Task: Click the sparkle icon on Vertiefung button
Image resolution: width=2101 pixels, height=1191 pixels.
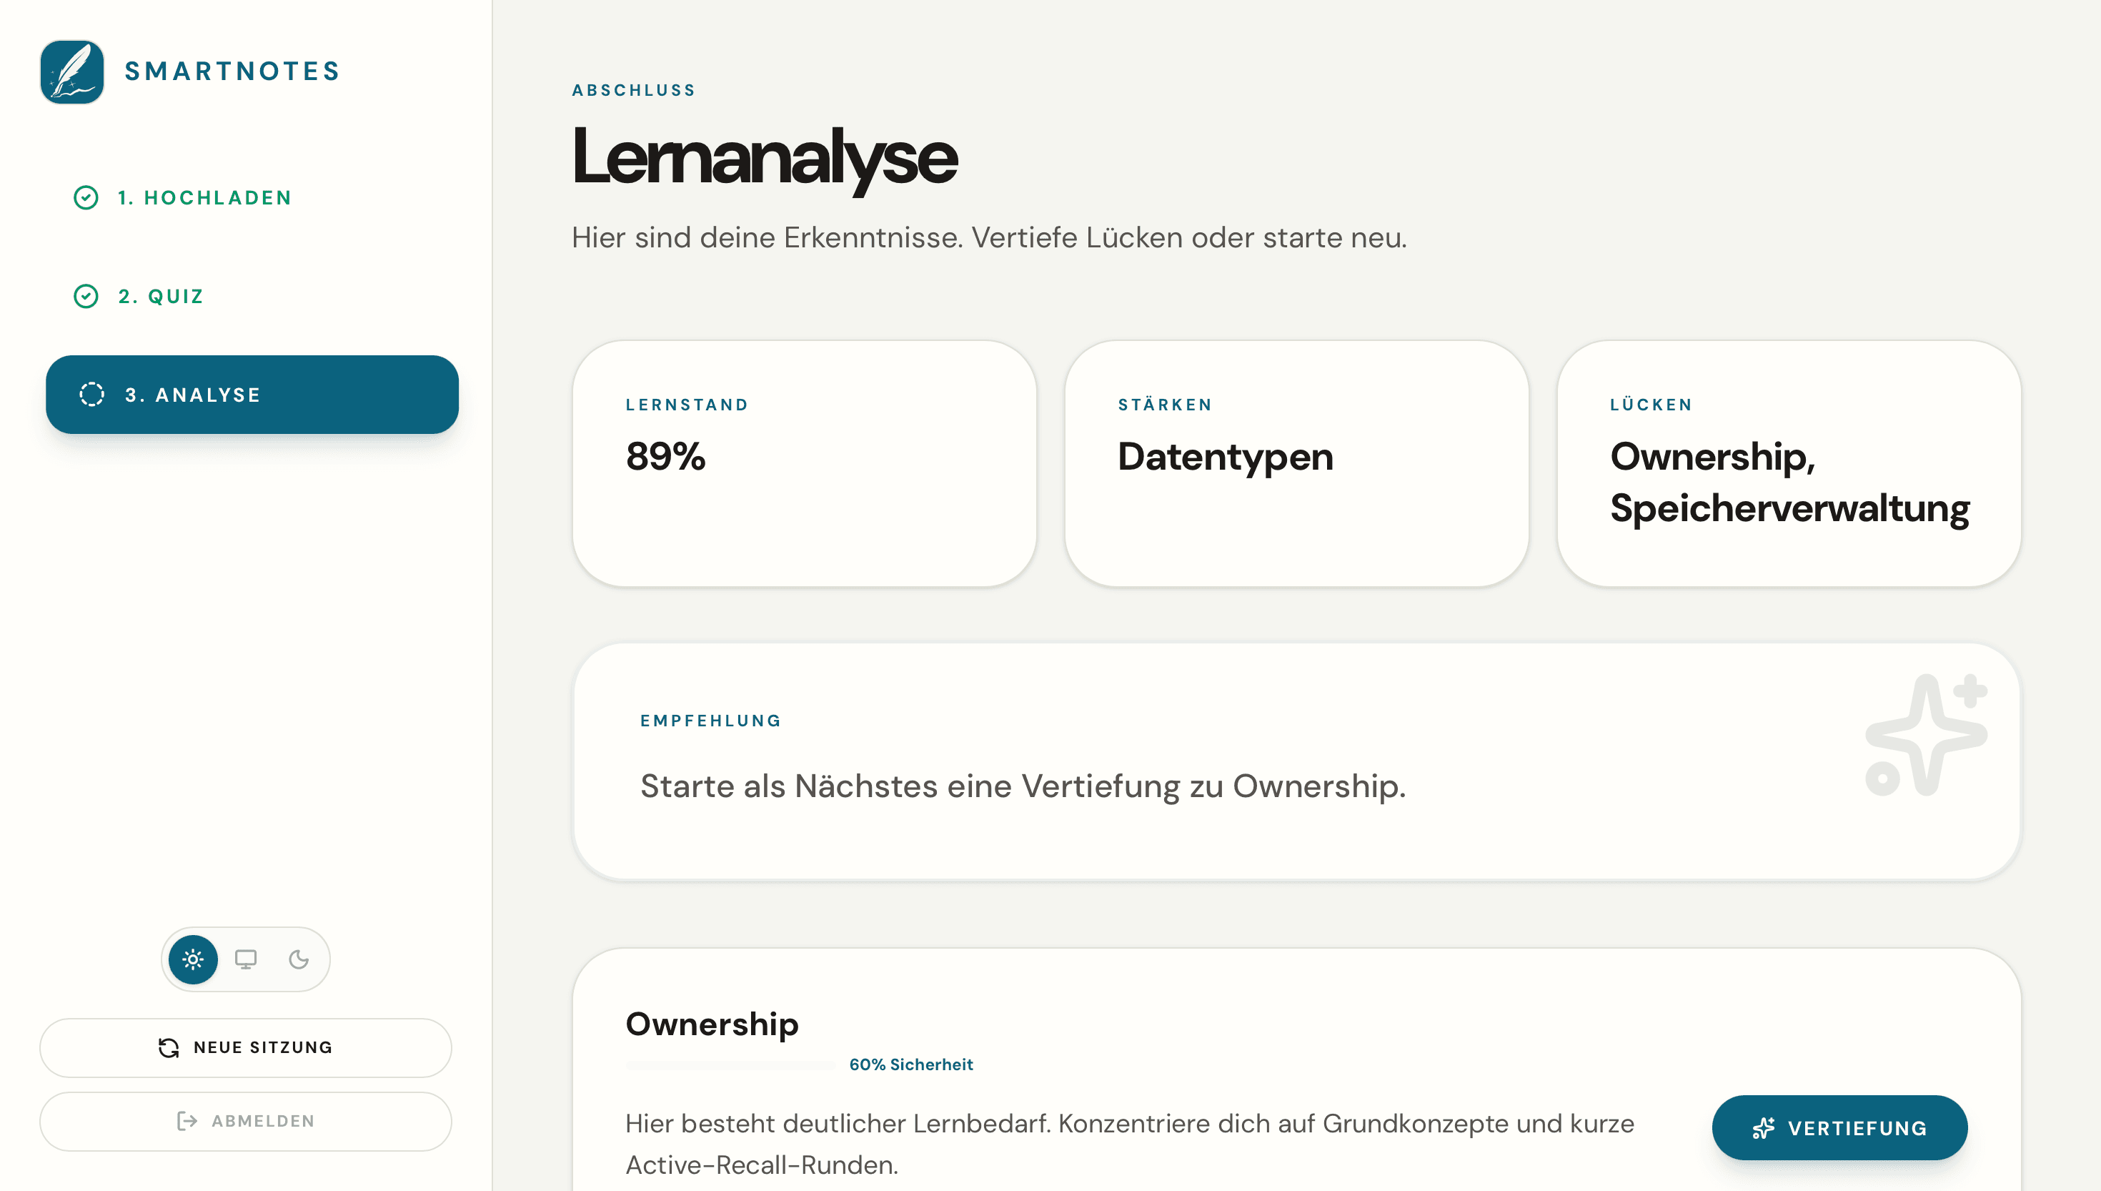Action: point(1764,1128)
